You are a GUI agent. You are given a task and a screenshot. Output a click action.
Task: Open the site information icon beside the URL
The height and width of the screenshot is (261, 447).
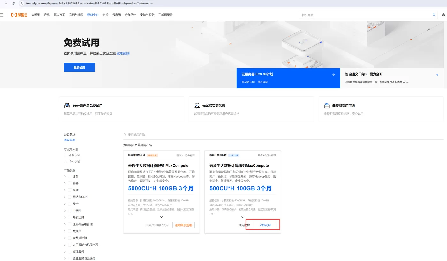[22, 3]
